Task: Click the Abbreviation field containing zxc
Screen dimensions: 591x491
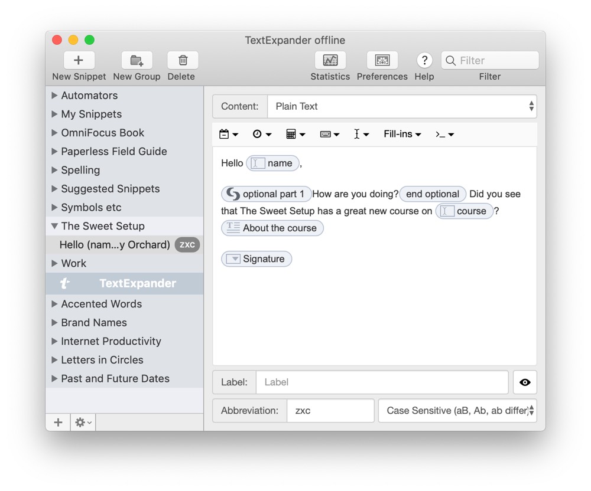Action: (x=330, y=411)
